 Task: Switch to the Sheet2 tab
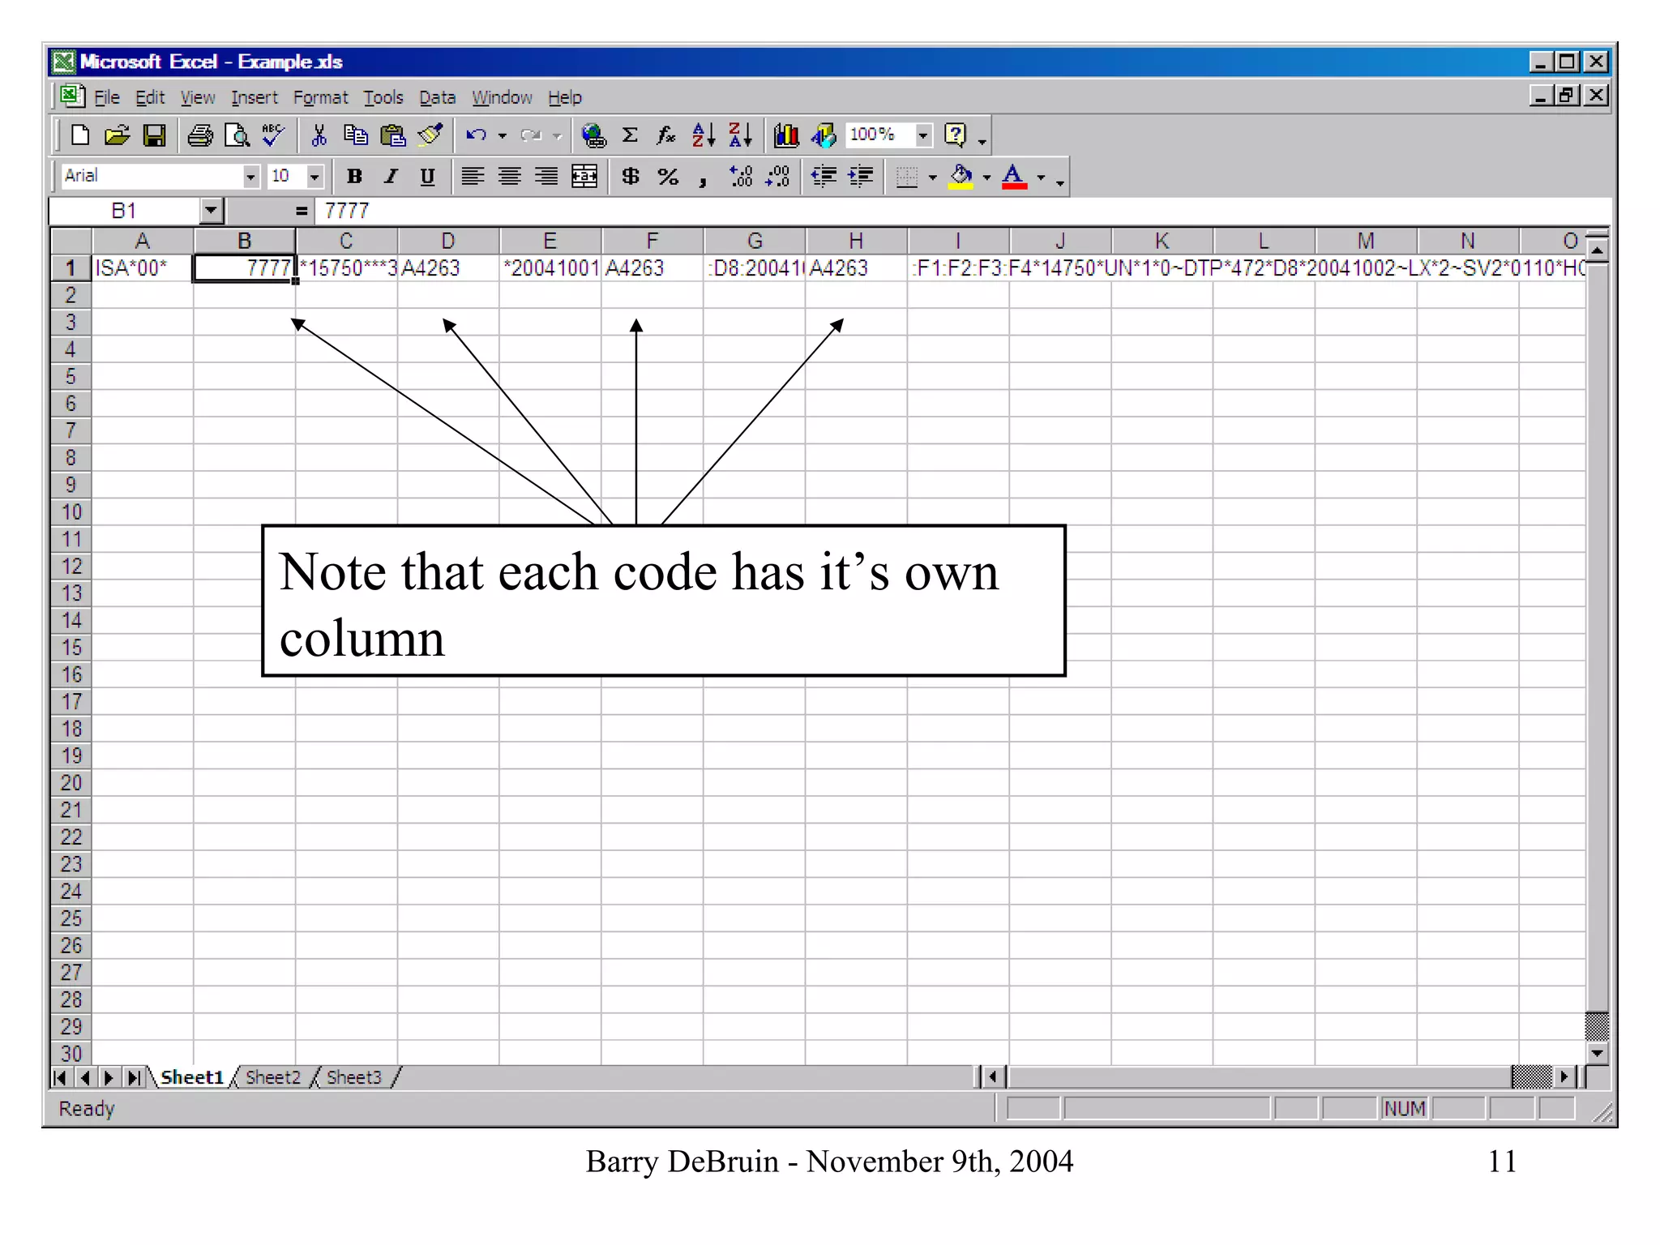(x=273, y=1077)
